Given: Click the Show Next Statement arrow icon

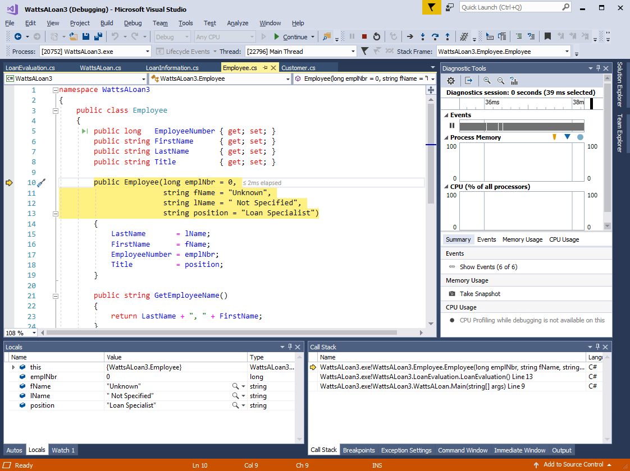Looking at the screenshot, I should (410, 36).
